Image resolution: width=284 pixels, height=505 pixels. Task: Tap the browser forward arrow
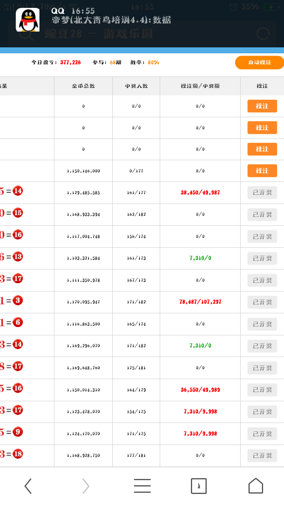[86, 486]
